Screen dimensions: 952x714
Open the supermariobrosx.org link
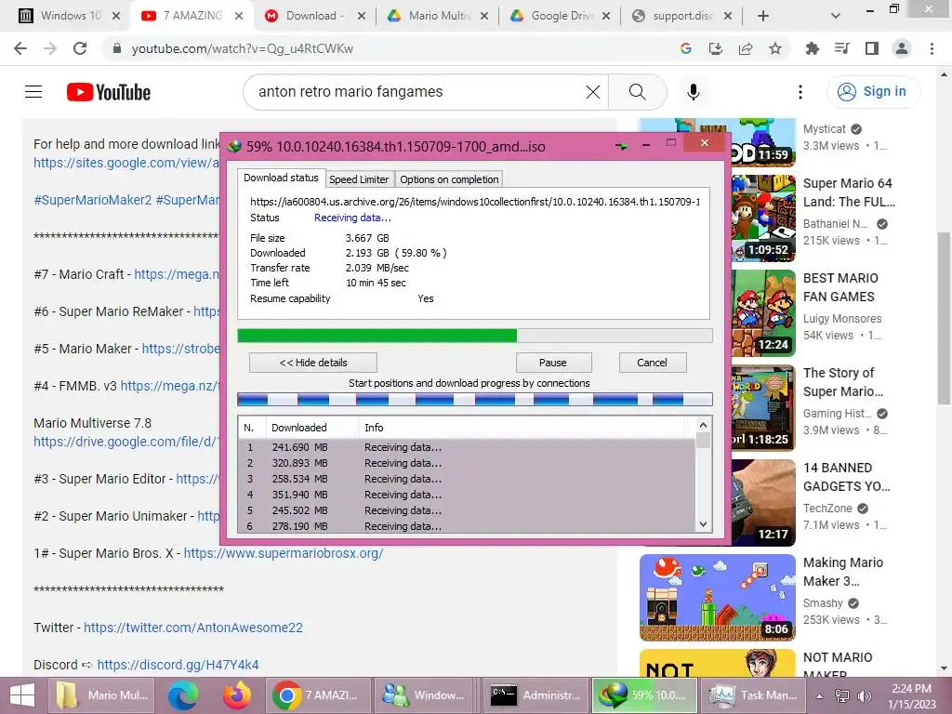pyautogui.click(x=283, y=553)
